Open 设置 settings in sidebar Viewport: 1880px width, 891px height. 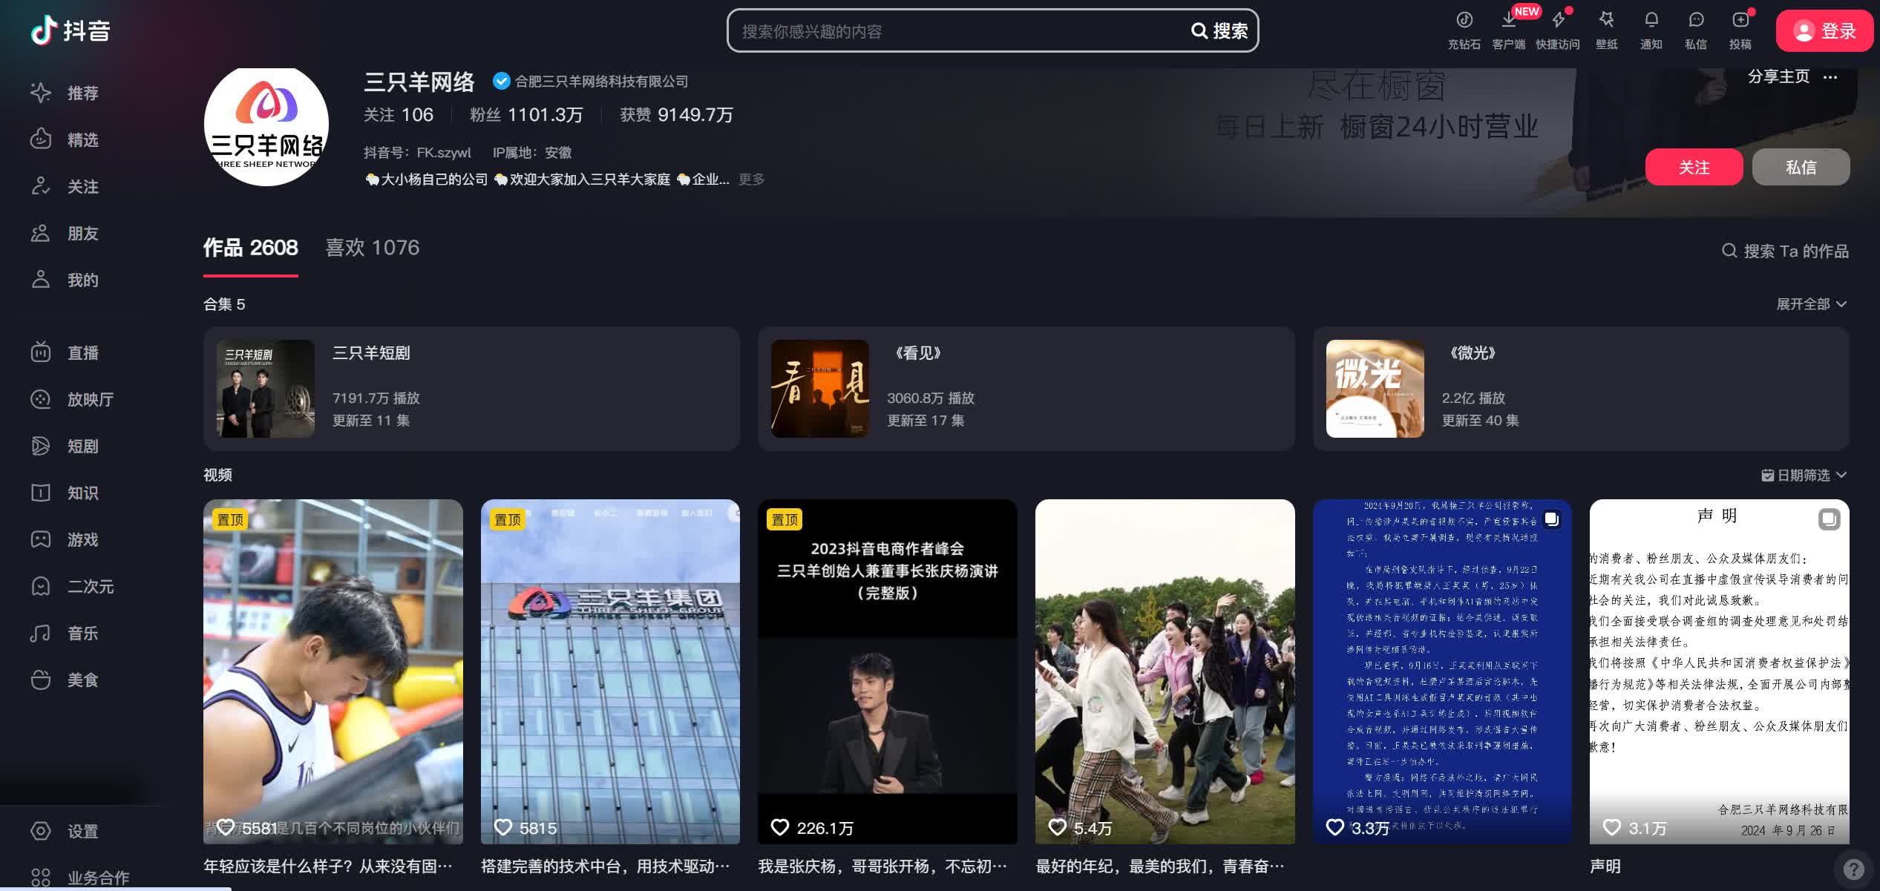pyautogui.click(x=65, y=831)
